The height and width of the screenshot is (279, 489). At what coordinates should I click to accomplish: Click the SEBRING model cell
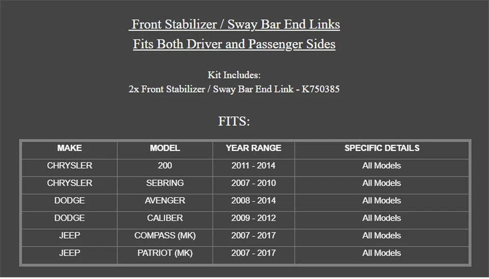coord(165,183)
